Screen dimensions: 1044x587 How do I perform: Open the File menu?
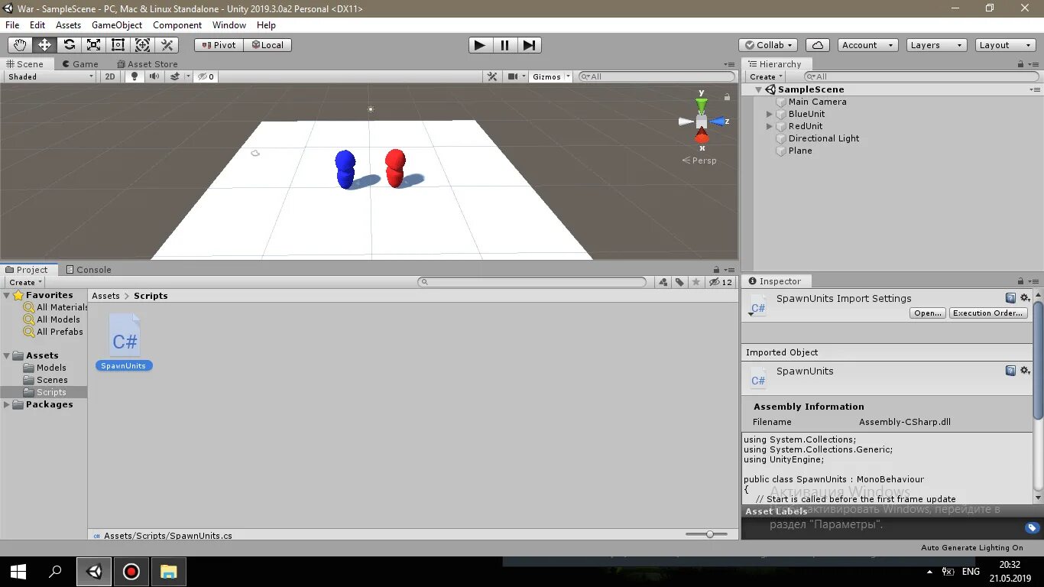point(12,25)
